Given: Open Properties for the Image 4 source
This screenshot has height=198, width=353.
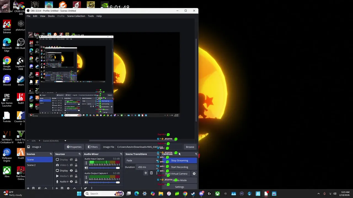Looking at the screenshot, I should point(74,147).
